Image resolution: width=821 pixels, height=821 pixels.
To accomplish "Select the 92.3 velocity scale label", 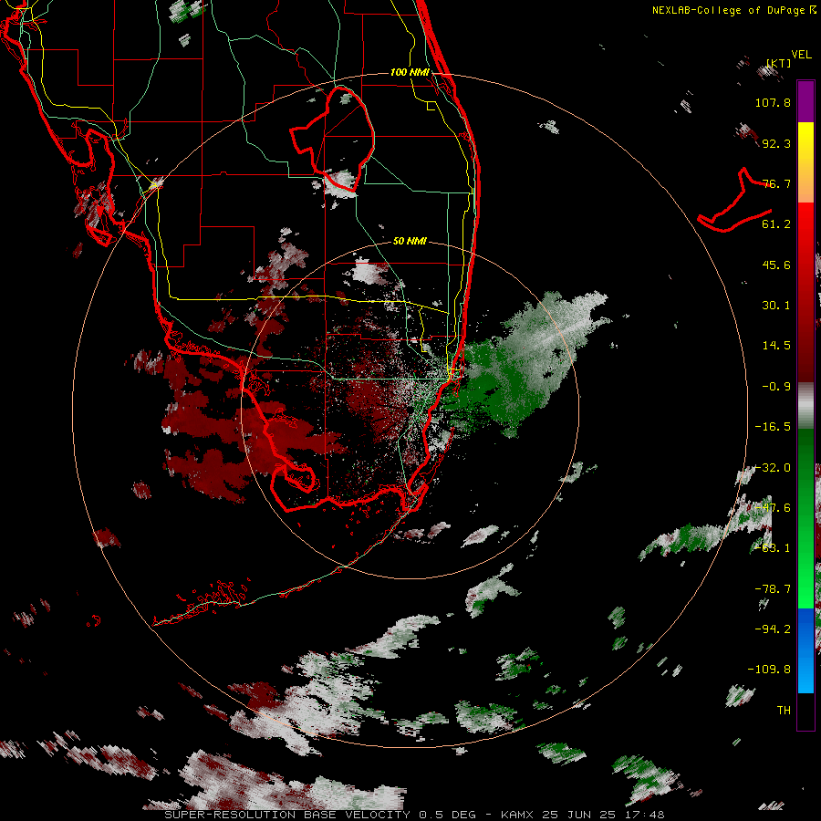I will [x=776, y=143].
